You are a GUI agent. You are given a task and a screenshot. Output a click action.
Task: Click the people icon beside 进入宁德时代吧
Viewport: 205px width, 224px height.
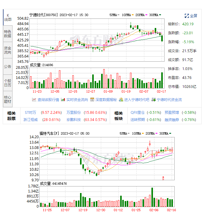pyautogui.click(x=121, y=99)
